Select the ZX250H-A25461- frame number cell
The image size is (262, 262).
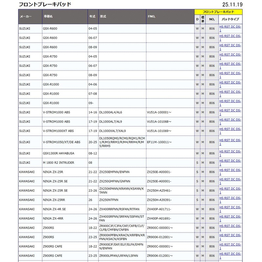tap(170, 191)
